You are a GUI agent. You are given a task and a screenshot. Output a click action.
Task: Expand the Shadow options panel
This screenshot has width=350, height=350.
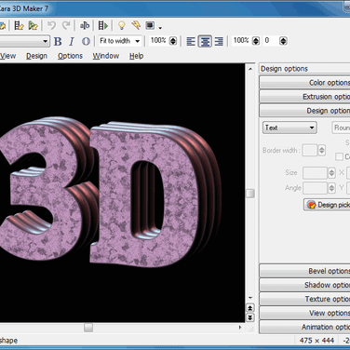(x=304, y=285)
